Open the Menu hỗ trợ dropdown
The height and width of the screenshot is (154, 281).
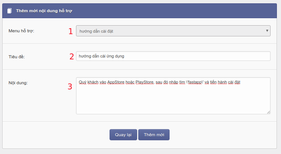173,31
